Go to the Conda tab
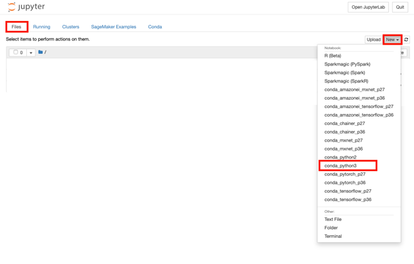Viewport: 414px width, 264px height. [x=155, y=27]
